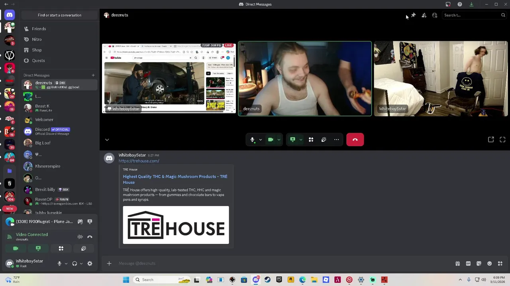Open the Nitro page
The height and width of the screenshot is (286, 510).
click(59, 39)
